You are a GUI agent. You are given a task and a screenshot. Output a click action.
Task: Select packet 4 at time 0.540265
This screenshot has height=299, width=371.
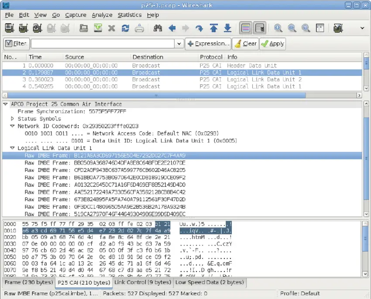(x=182, y=86)
